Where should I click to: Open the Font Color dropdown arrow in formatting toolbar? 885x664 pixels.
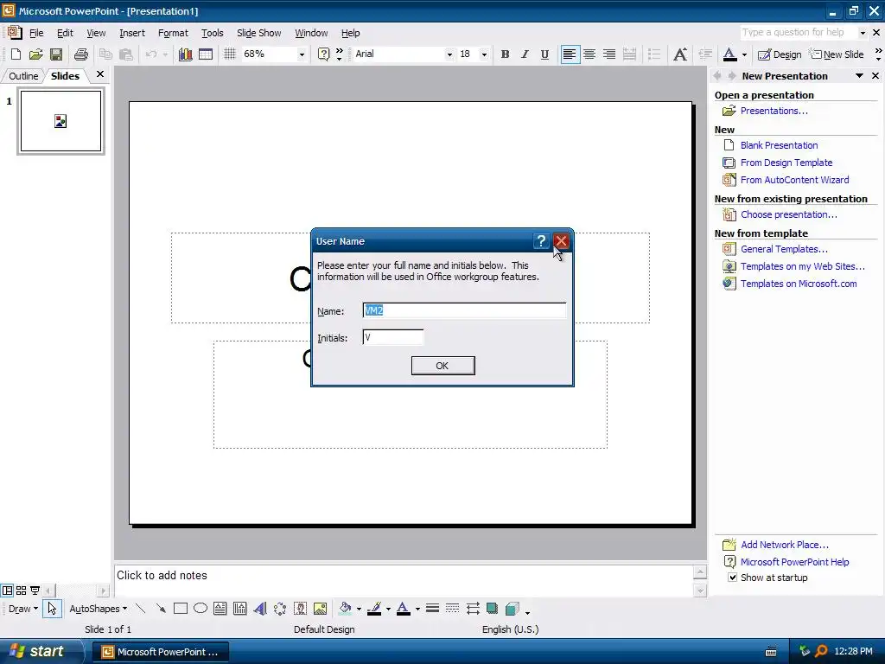coord(744,54)
